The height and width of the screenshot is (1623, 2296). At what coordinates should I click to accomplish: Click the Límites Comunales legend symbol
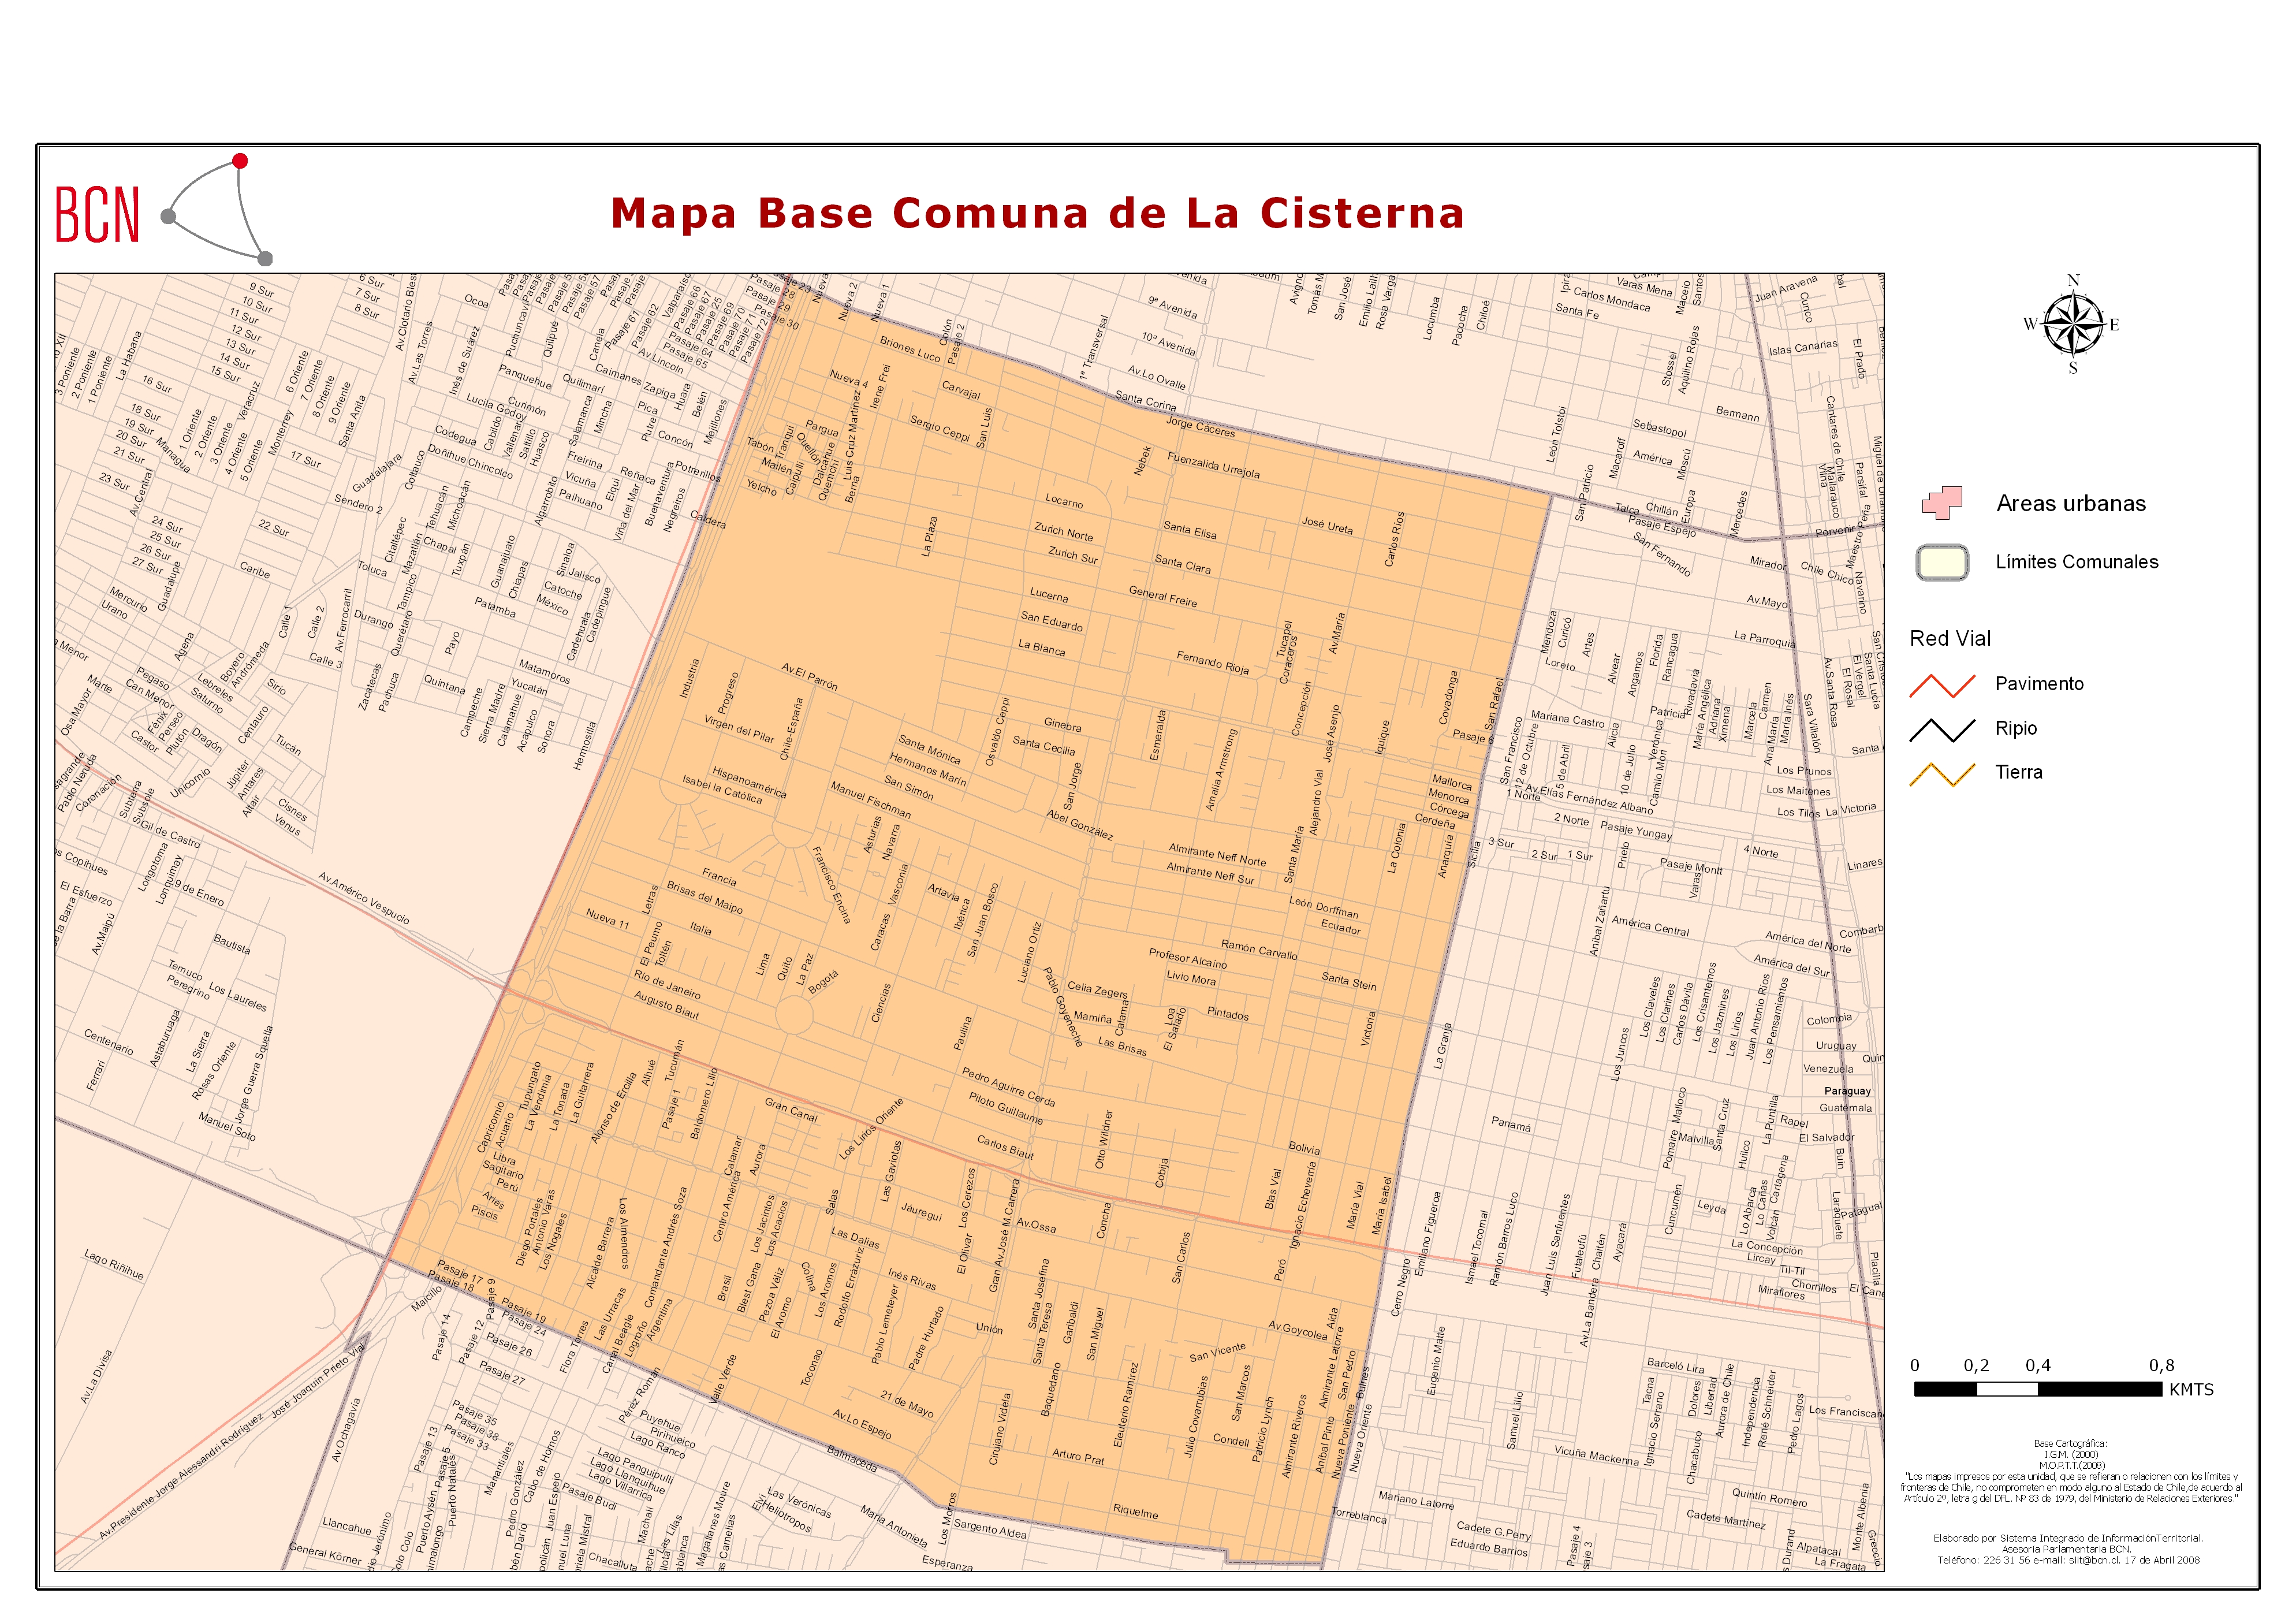1943,563
